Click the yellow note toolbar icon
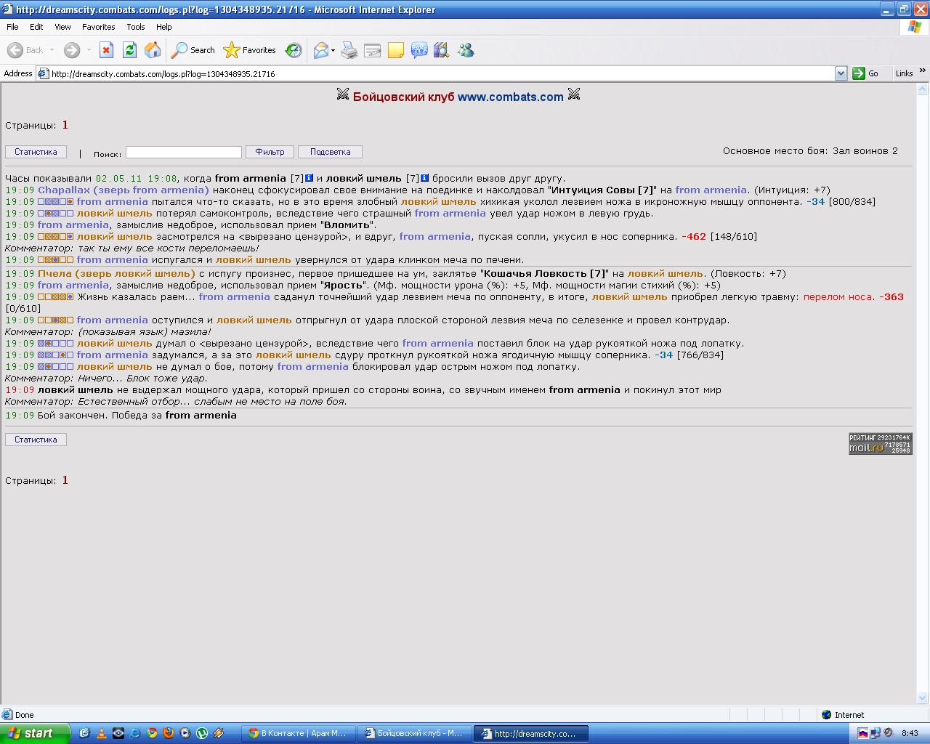 396,50
